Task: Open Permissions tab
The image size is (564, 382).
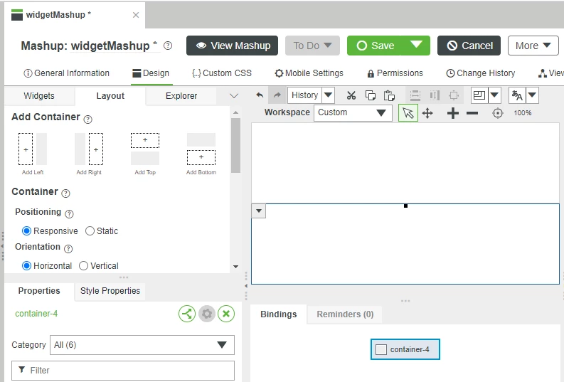Action: coord(395,73)
